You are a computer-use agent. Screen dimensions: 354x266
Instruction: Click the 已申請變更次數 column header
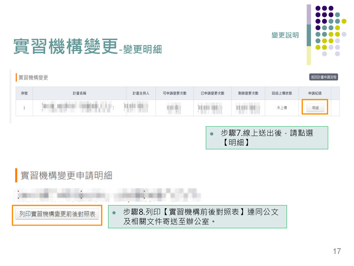click(x=212, y=93)
